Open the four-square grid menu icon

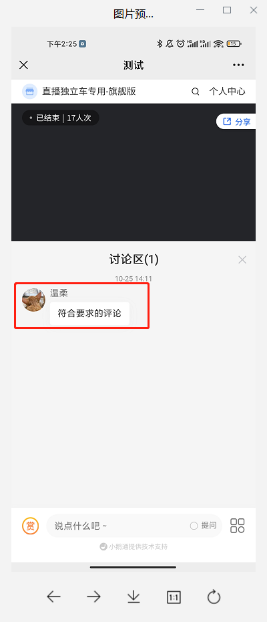click(x=237, y=526)
